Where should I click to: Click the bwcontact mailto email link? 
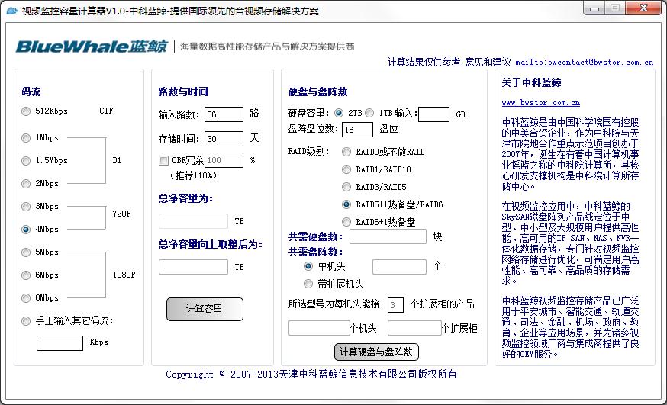584,63
